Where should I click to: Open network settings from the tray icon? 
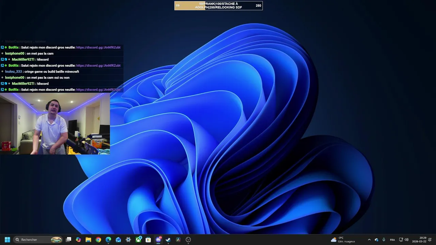point(401,240)
